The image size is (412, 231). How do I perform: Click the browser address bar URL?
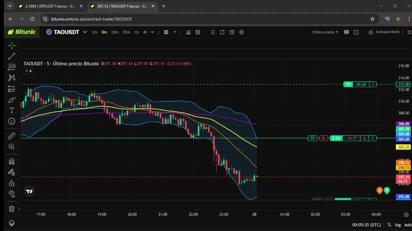click(91, 19)
